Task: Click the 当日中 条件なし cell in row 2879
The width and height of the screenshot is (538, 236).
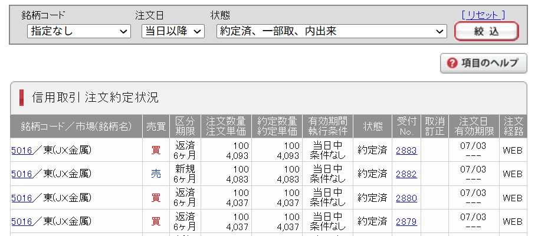Action: pyautogui.click(x=327, y=222)
